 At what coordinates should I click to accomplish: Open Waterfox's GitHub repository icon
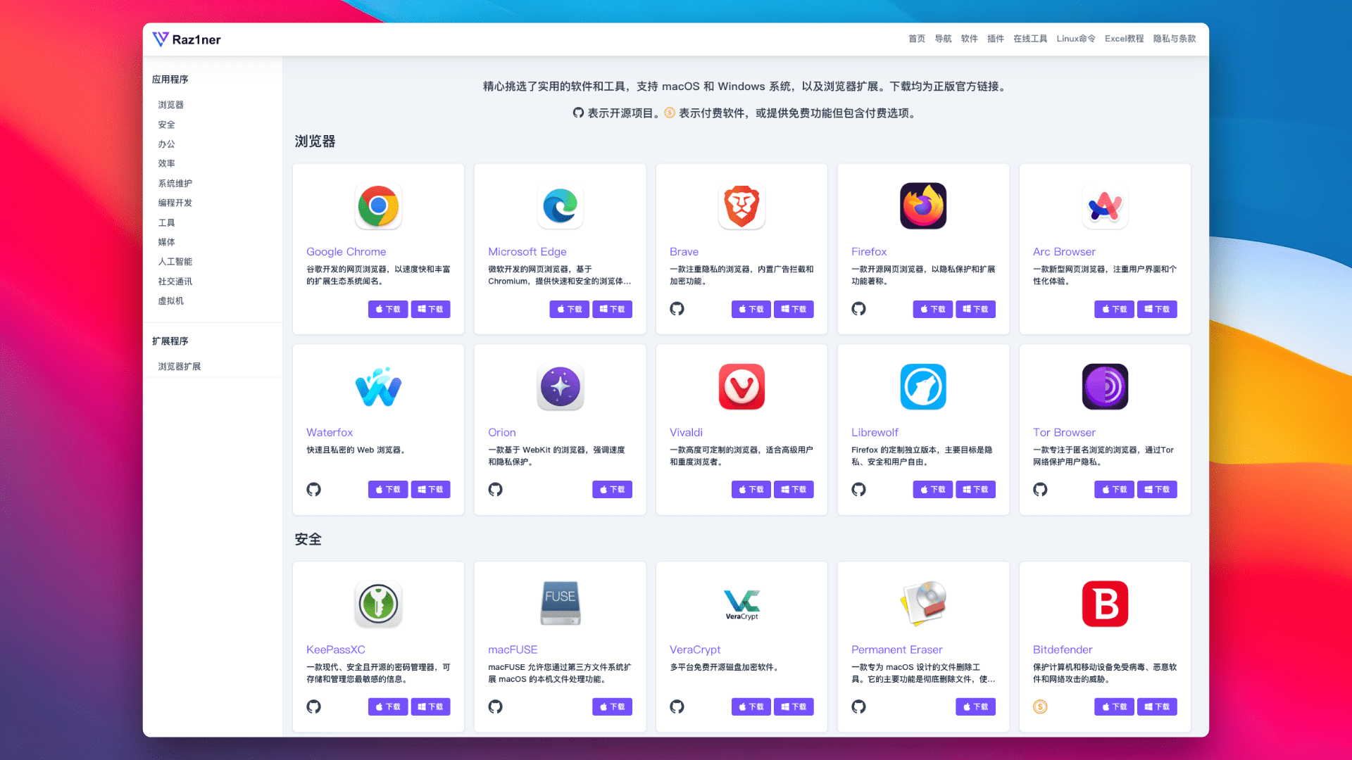313,490
